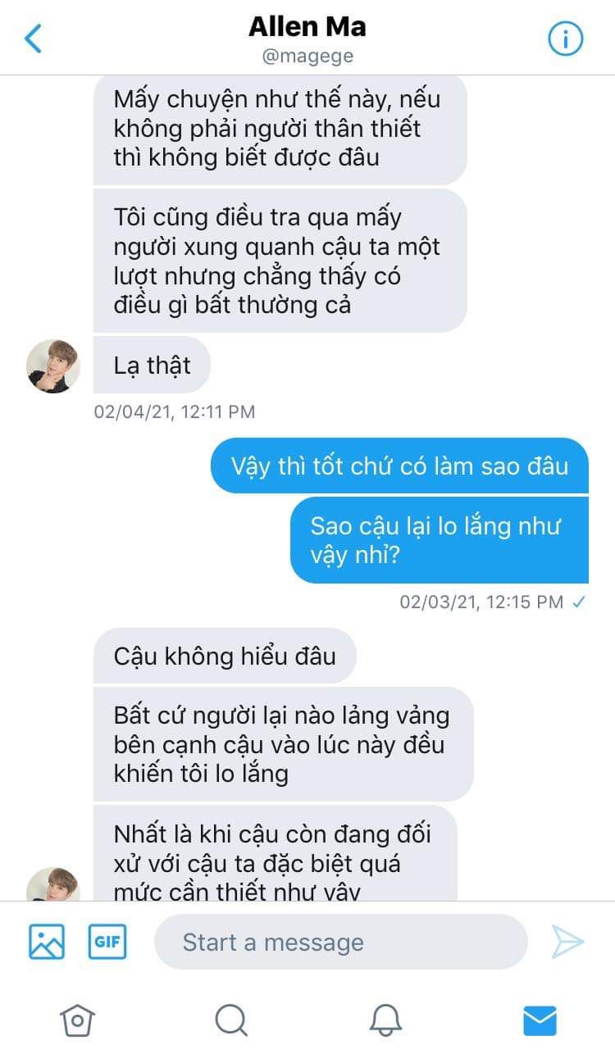Screen dimensions: 615x1063
Task: Open the Notifications bell tab
Action: click(385, 1020)
